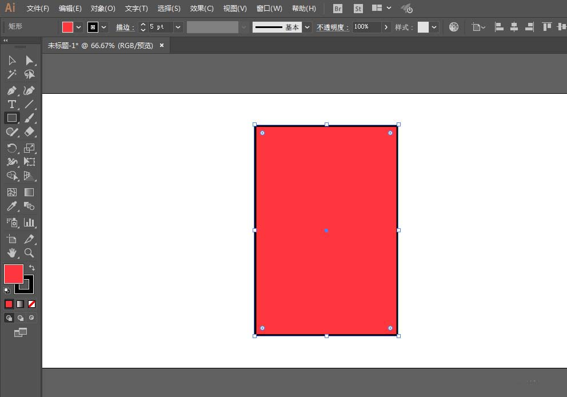The height and width of the screenshot is (397, 567).
Task: Enable Draw Inside mode
Action: 32,317
